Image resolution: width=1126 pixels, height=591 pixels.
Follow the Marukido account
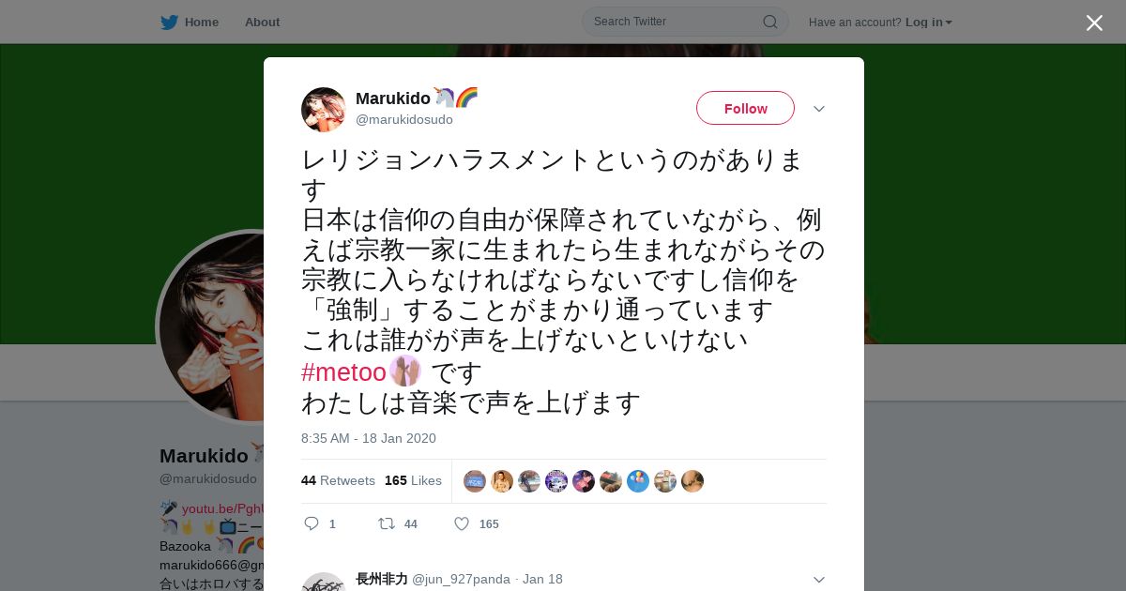coord(745,108)
